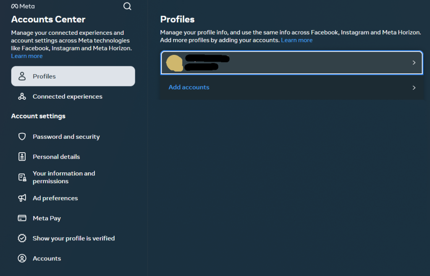430x276 pixels.
Task: Click the Ad preferences megaphone icon
Action: point(22,198)
